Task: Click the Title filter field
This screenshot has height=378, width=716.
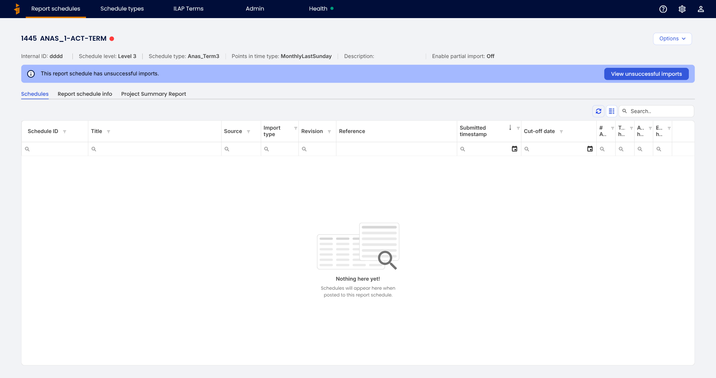Action: (x=155, y=149)
